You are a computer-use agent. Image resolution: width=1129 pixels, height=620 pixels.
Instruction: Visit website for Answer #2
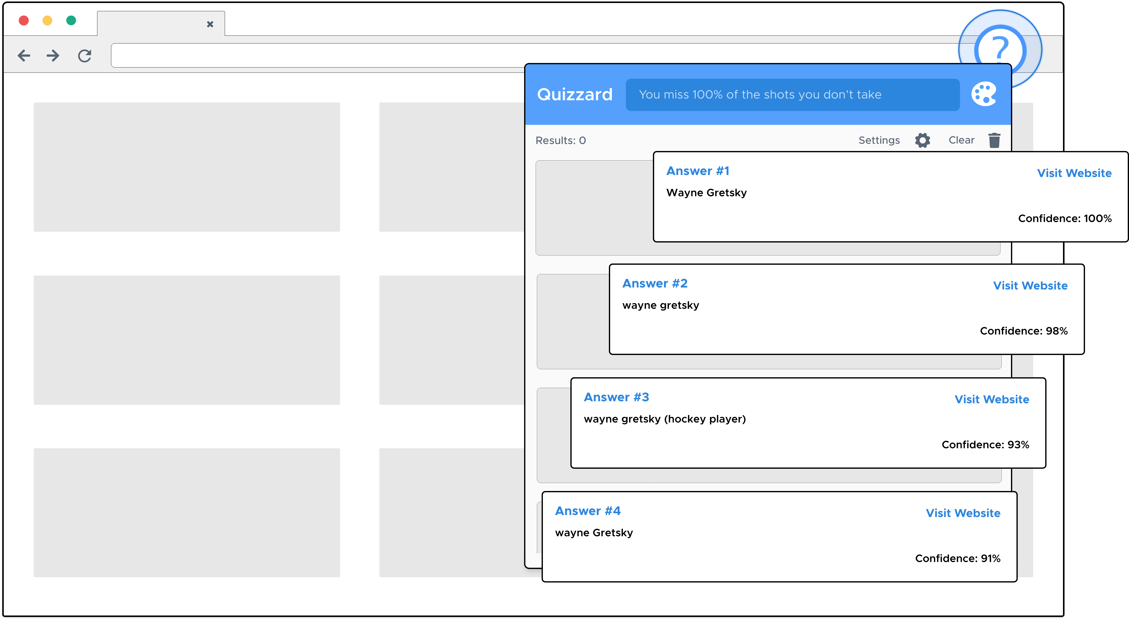pos(1031,286)
